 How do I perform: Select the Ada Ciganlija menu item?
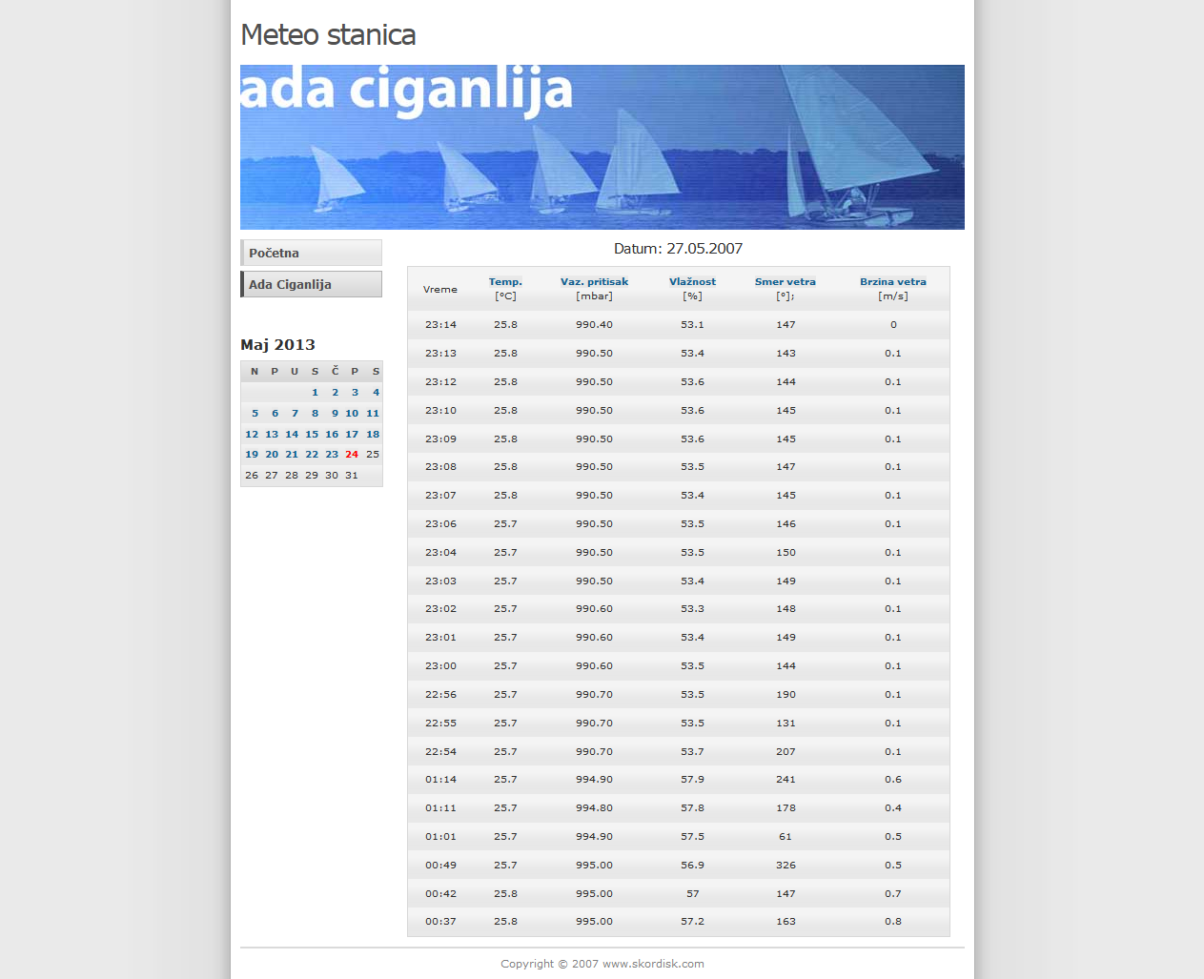click(311, 284)
